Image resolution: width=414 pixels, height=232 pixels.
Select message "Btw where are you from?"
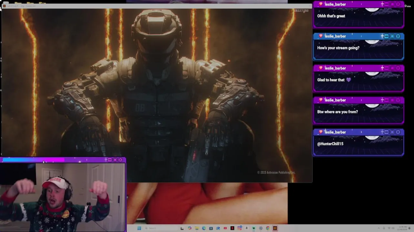[338, 112]
